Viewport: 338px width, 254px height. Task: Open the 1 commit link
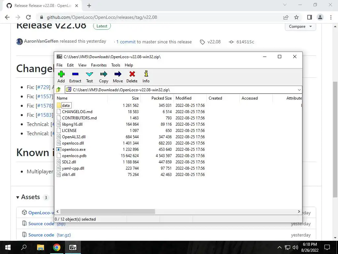click(x=126, y=42)
